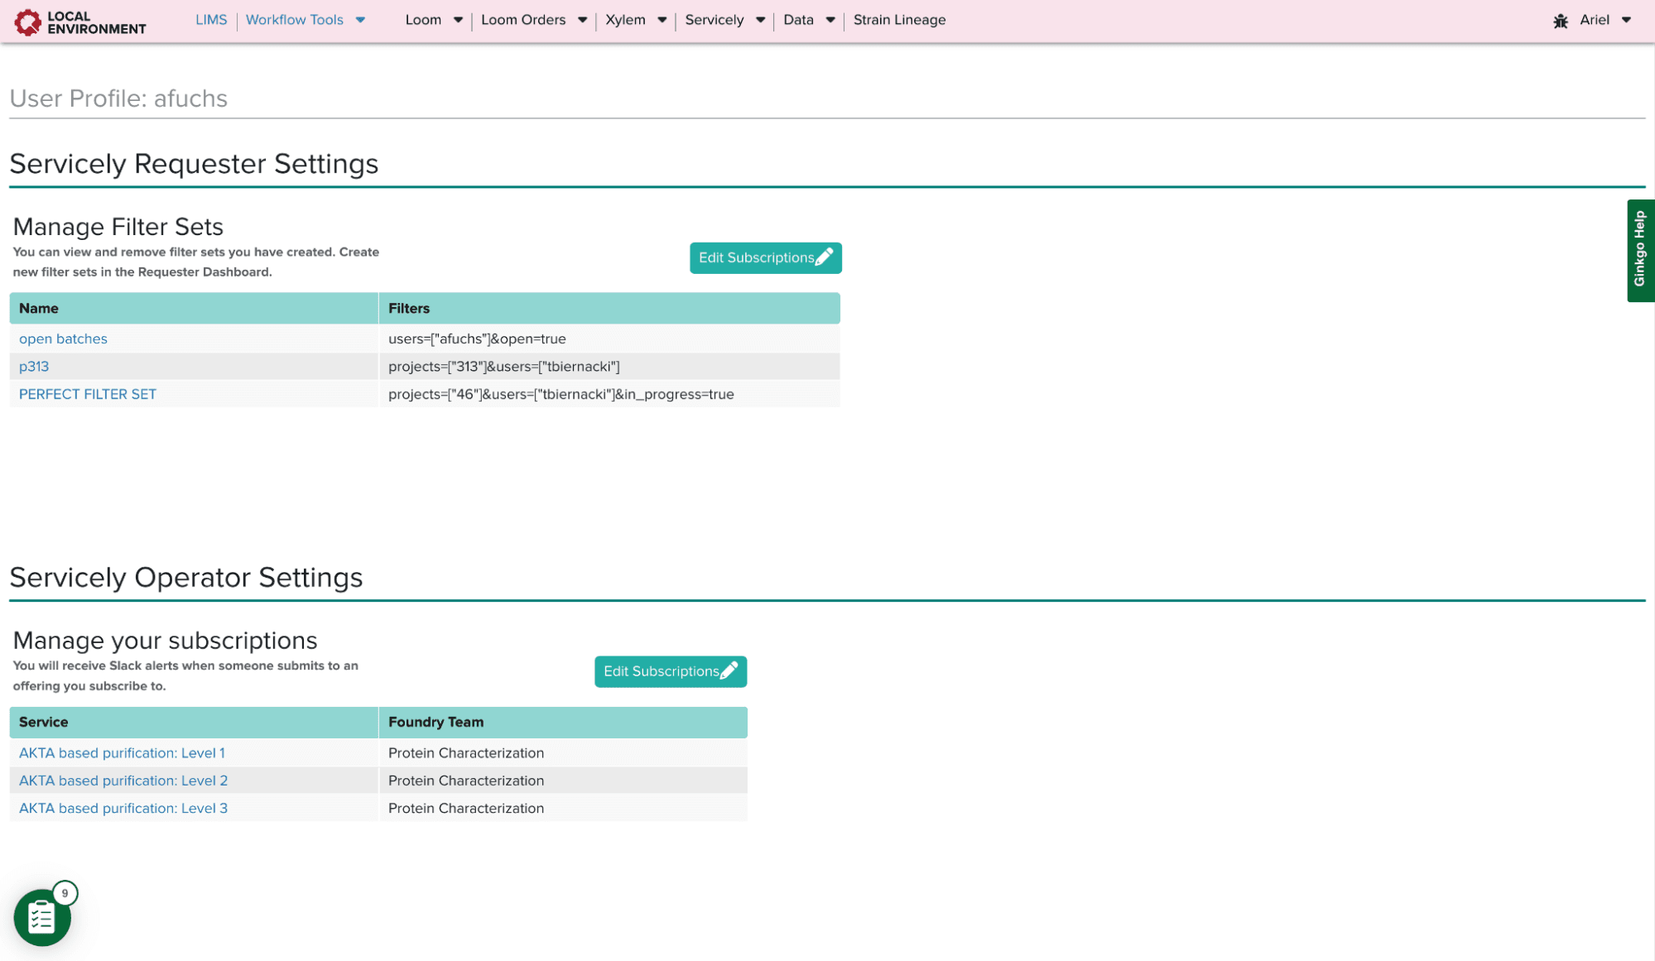
Task: Click the bug icon next to Ariel
Action: (1560, 21)
